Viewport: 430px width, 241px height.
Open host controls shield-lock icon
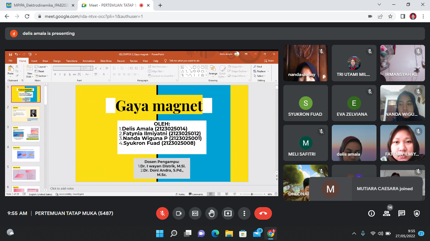[417, 213]
